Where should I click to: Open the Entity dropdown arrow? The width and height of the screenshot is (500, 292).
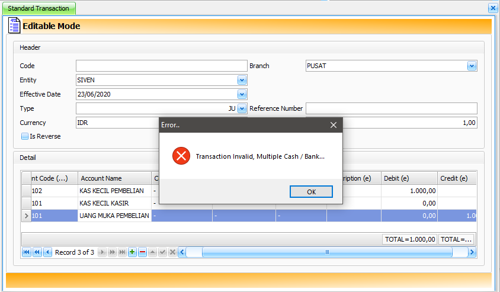[x=242, y=80]
